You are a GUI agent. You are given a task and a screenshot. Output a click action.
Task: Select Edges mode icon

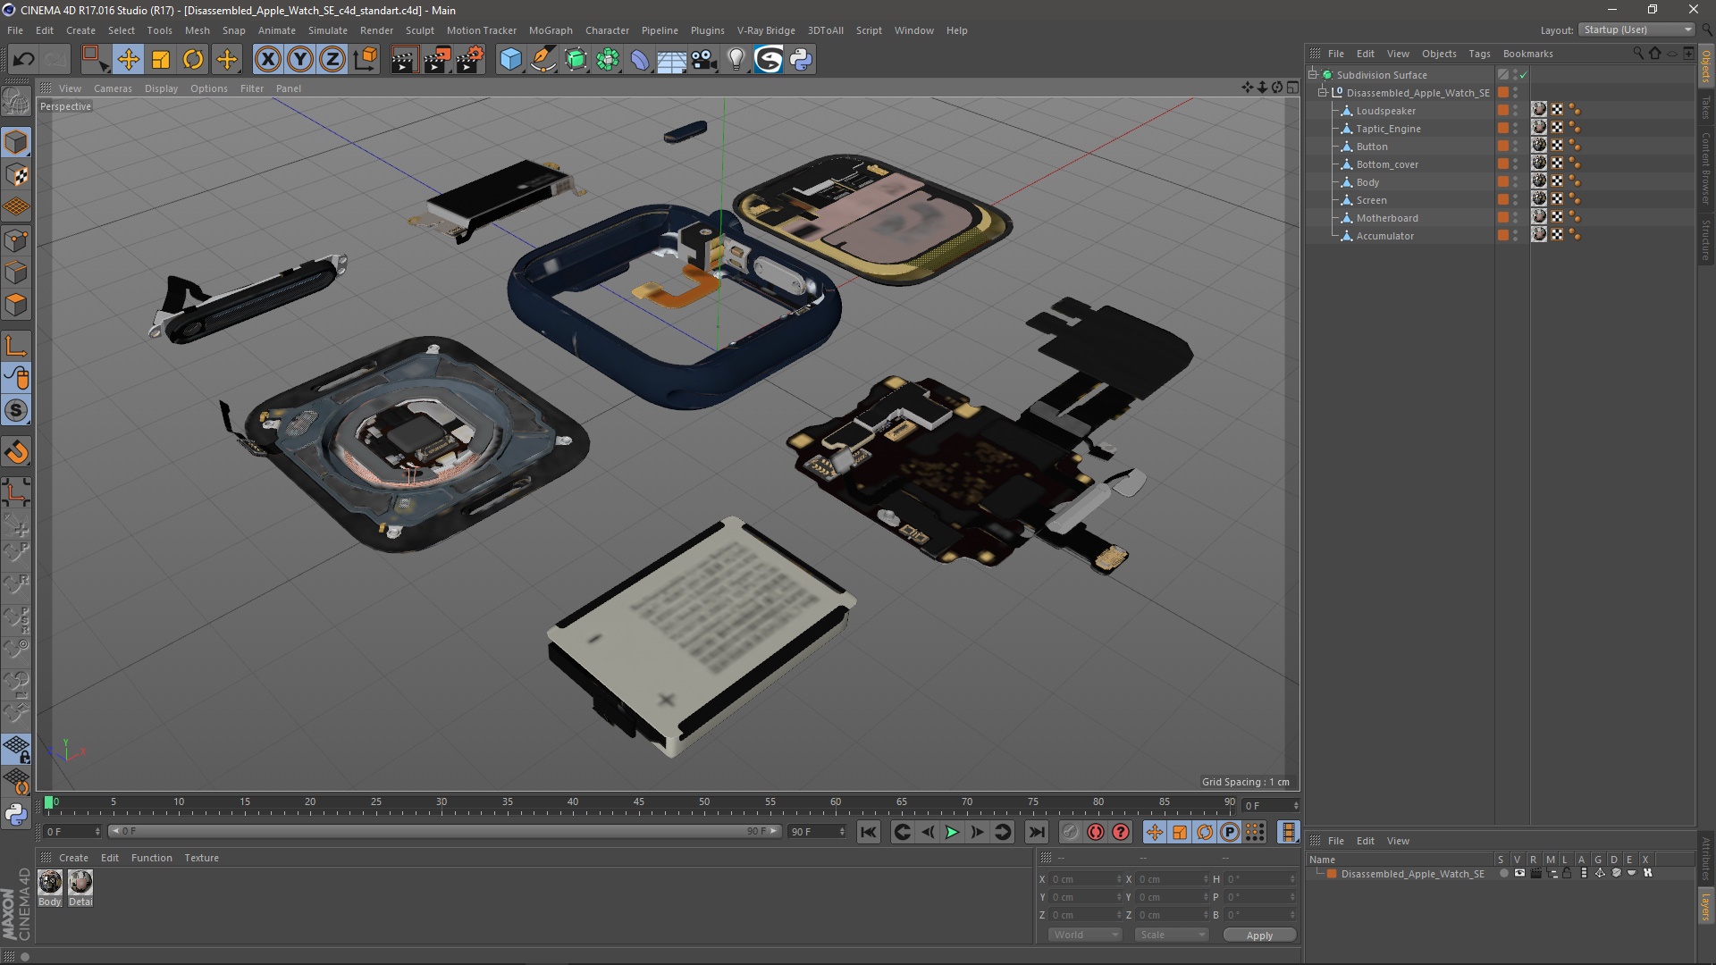[16, 273]
